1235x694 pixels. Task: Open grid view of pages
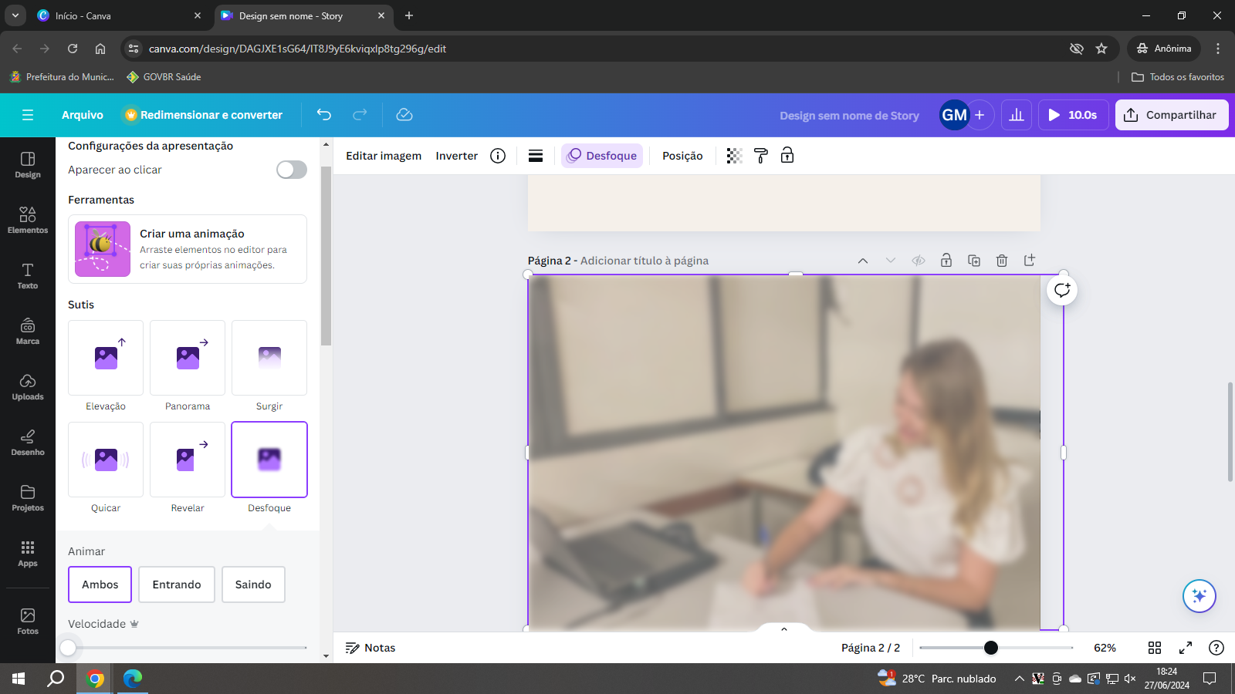1155,648
